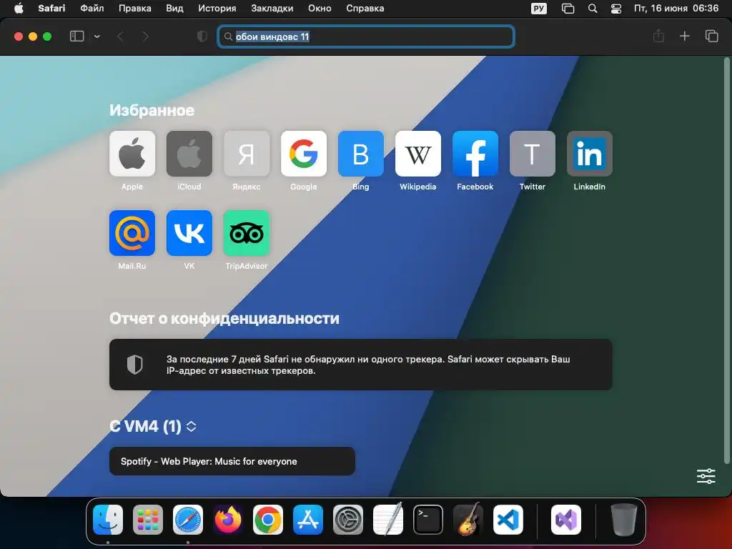Open the Facebook favorite tile

475,154
